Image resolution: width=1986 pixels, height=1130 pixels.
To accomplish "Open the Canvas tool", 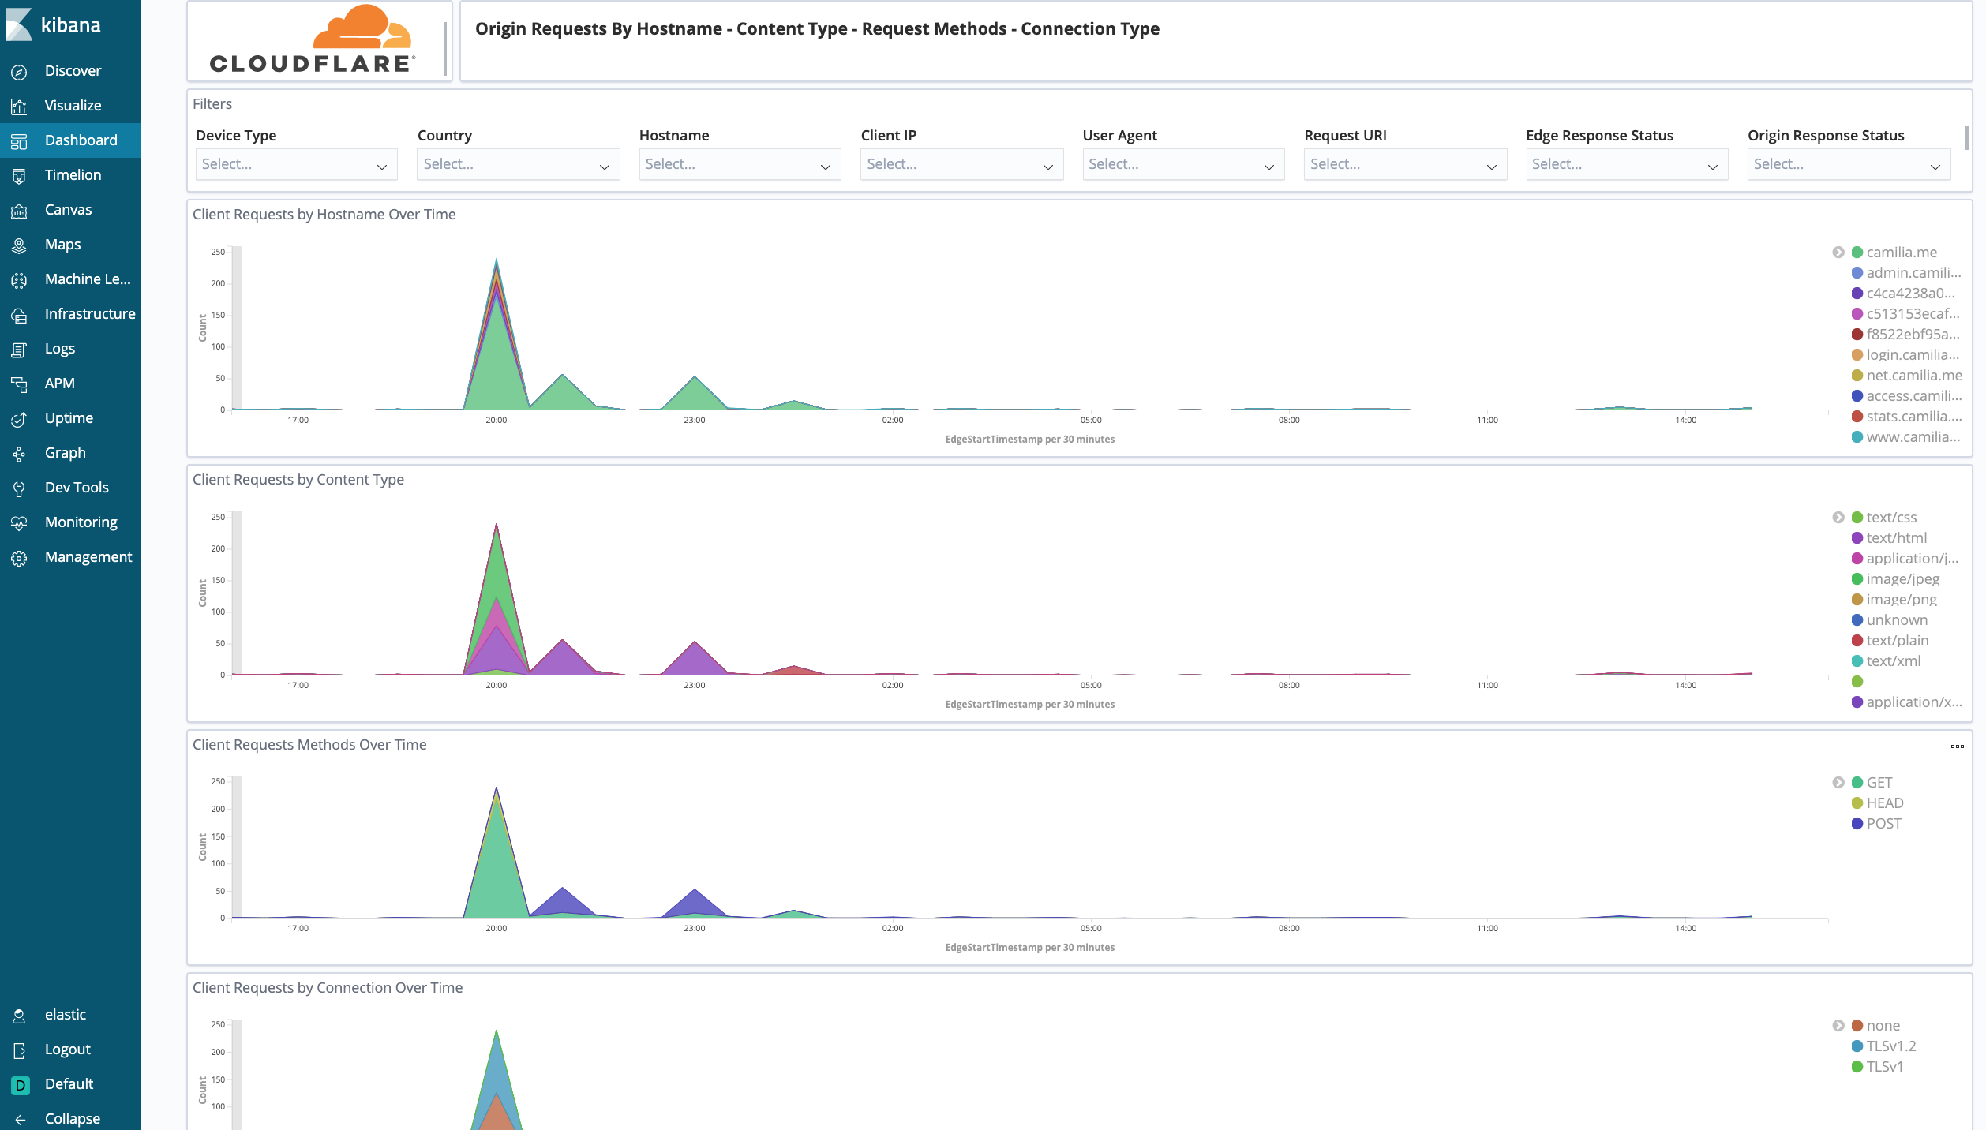I will pos(68,208).
